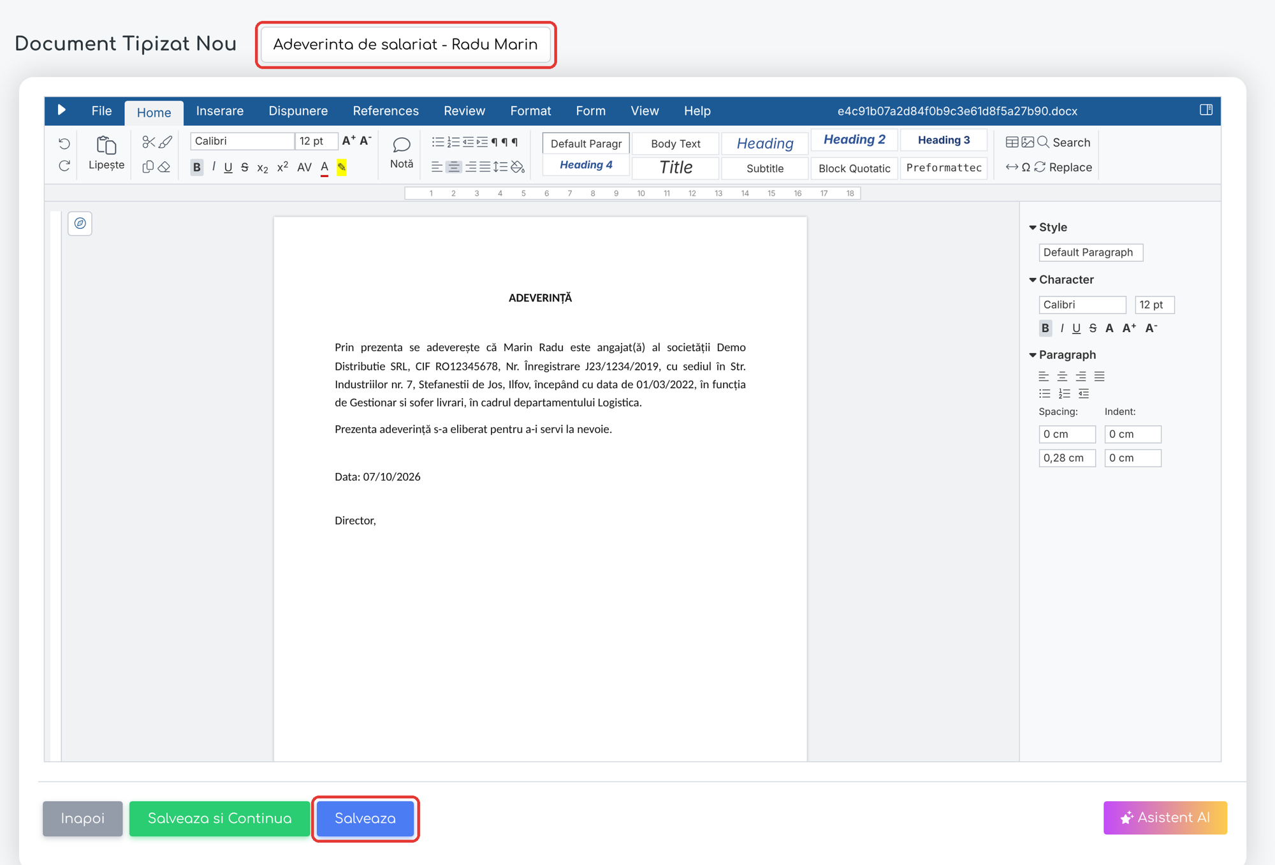The height and width of the screenshot is (865, 1275).
Task: Paste with the Lipește button
Action: point(106,154)
